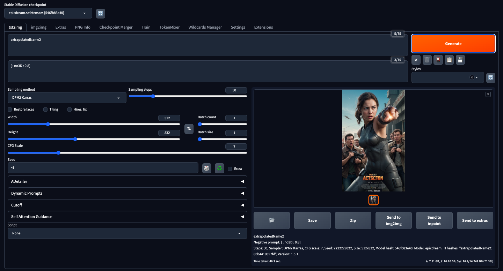
Task: Click the Generate button
Action: (x=453, y=44)
